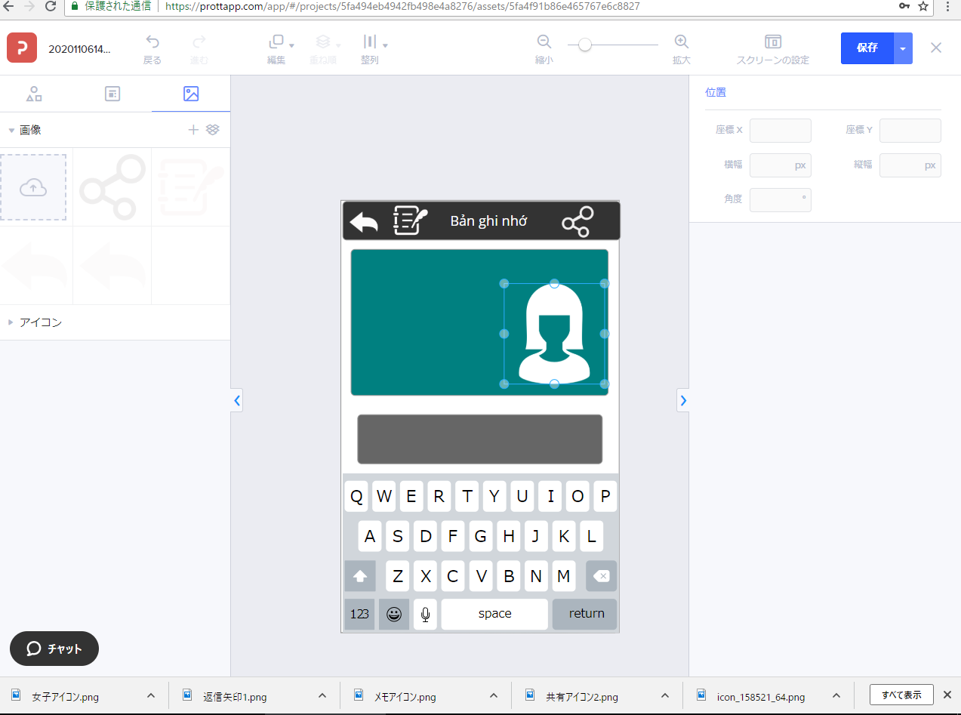This screenshot has width=961, height=715.
Task: Switch to the UI parts tab
Action: pos(112,94)
